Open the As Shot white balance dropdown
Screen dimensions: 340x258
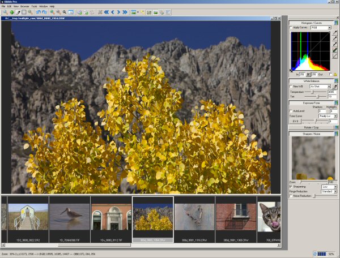[x=320, y=87]
